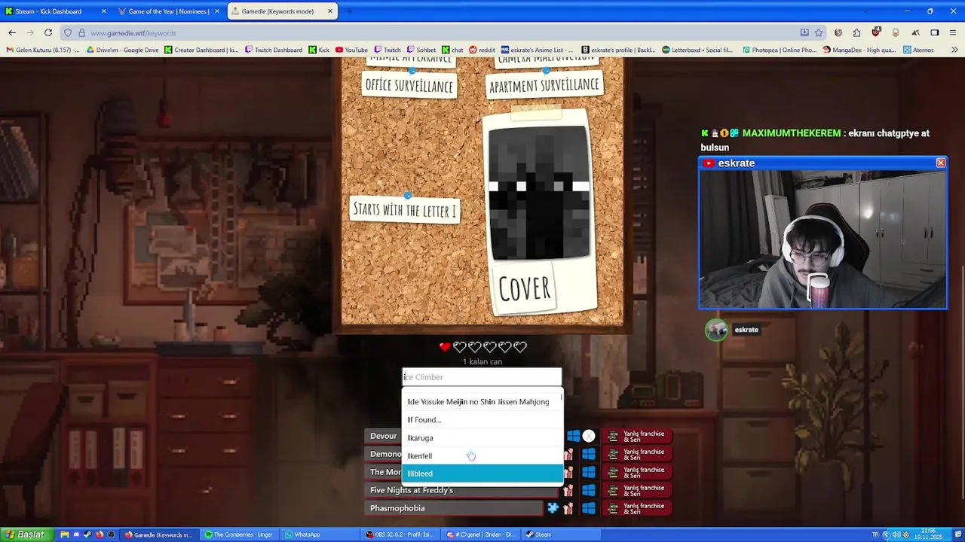Click the 'Apartment Surveillance' keyword note

coord(544,85)
